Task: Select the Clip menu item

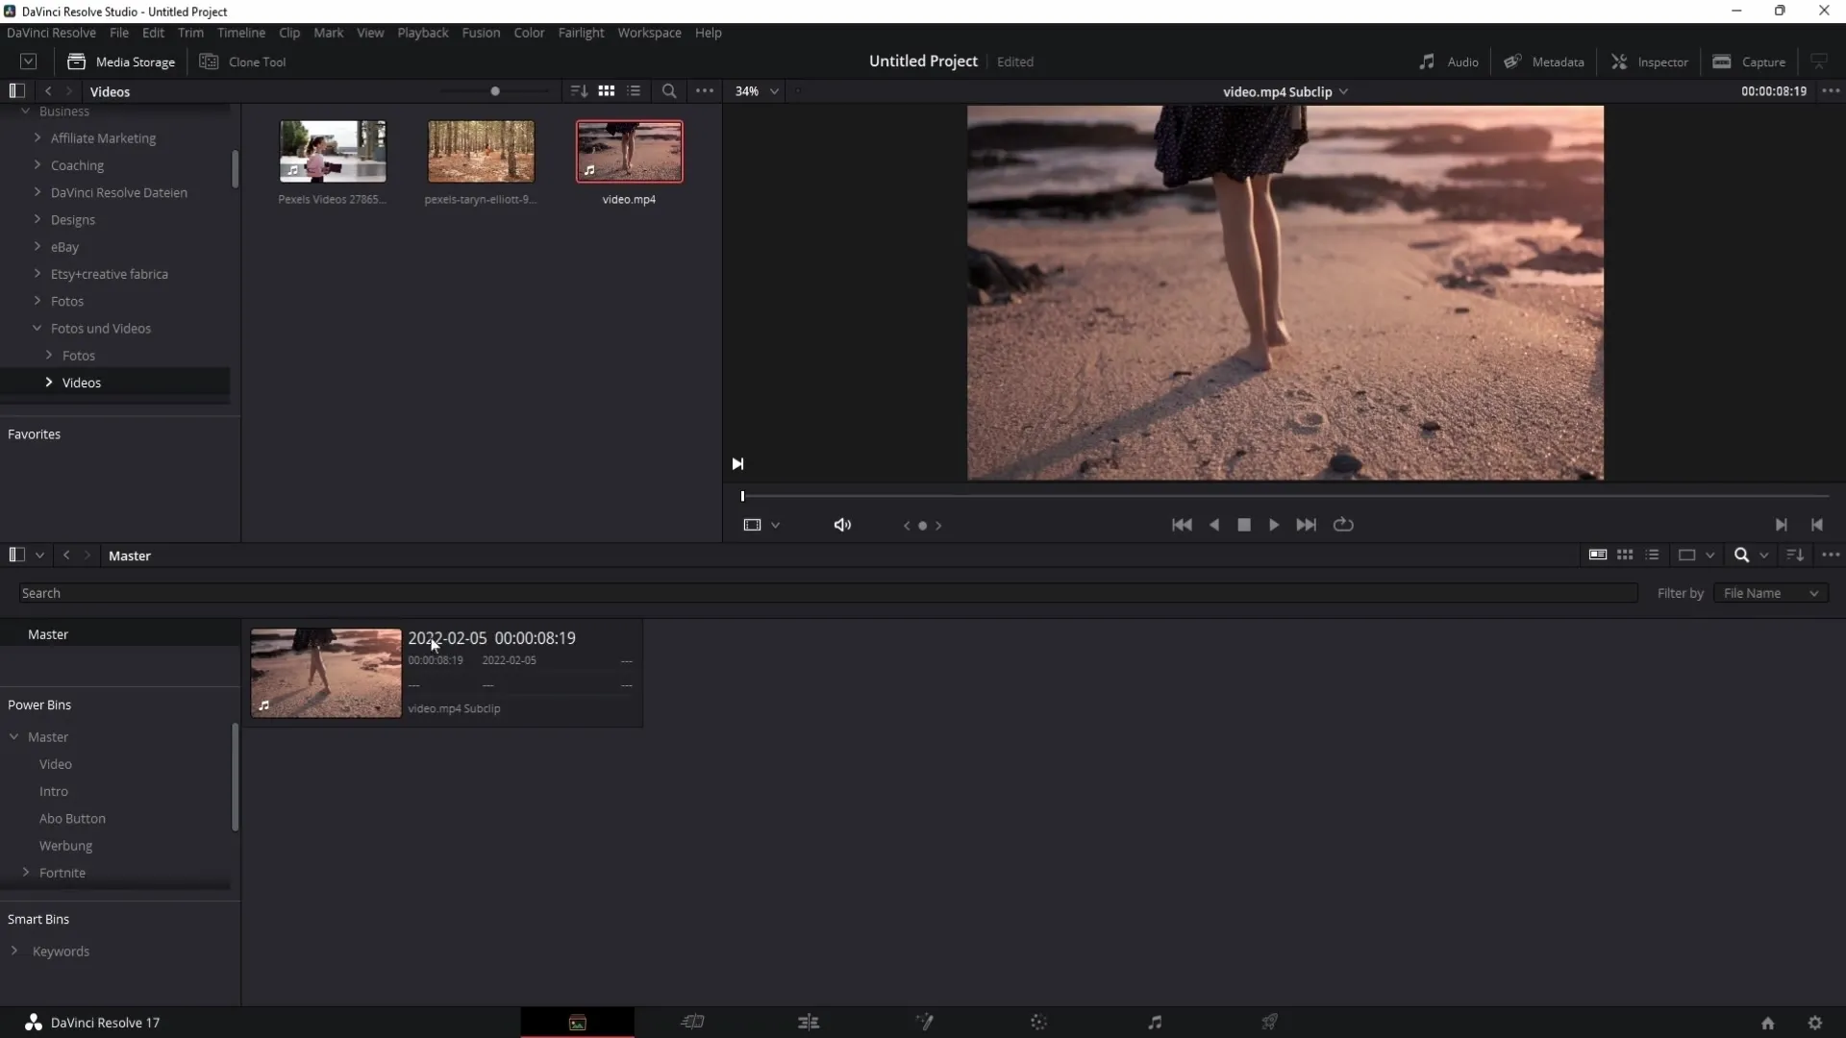Action: 290,32
